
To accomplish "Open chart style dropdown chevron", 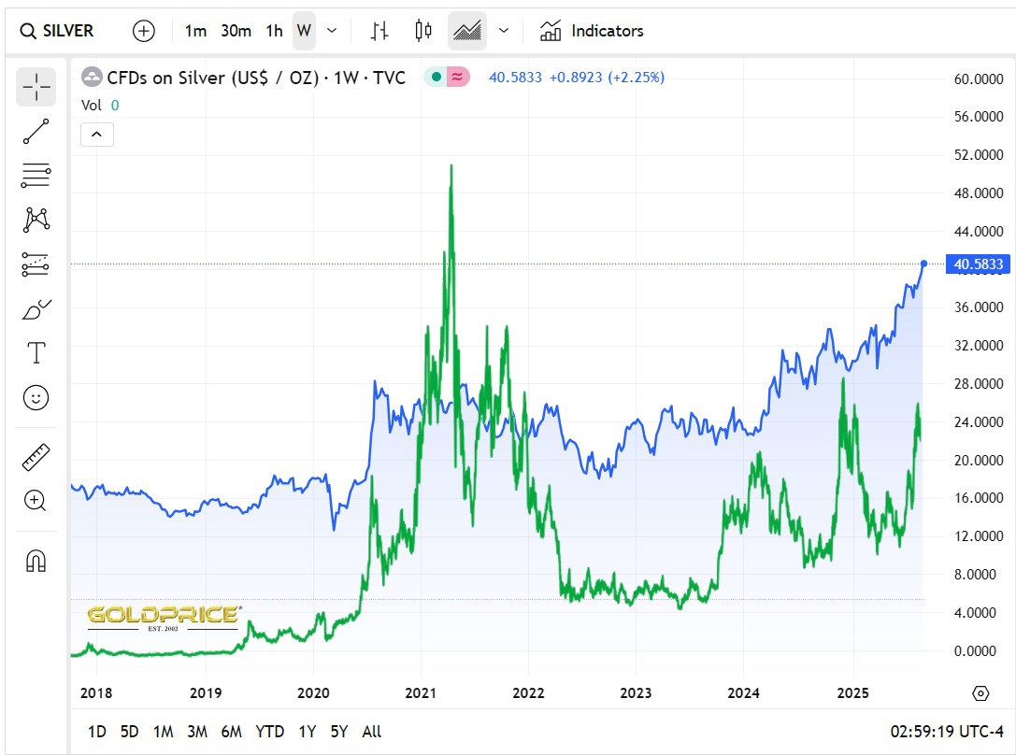I will (504, 31).
